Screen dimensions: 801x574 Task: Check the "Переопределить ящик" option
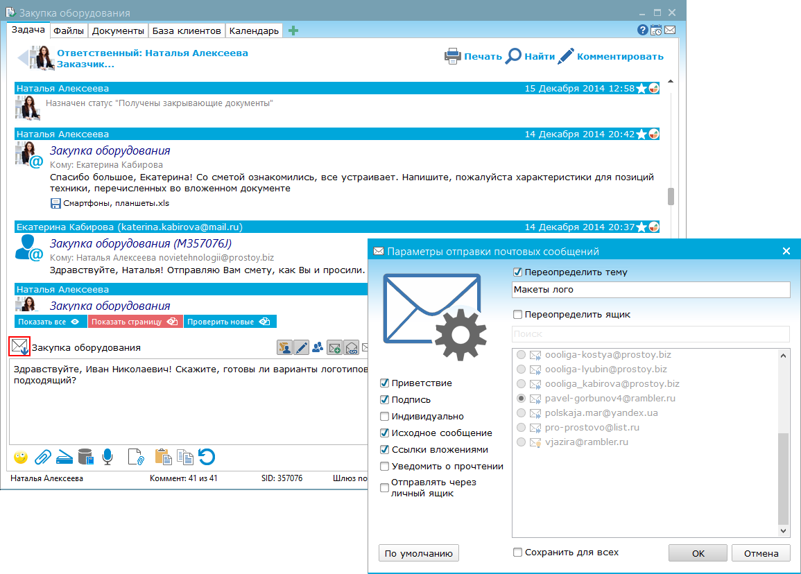click(517, 314)
